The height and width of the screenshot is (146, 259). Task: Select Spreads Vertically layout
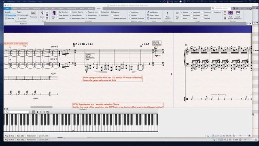(x=10, y=18)
